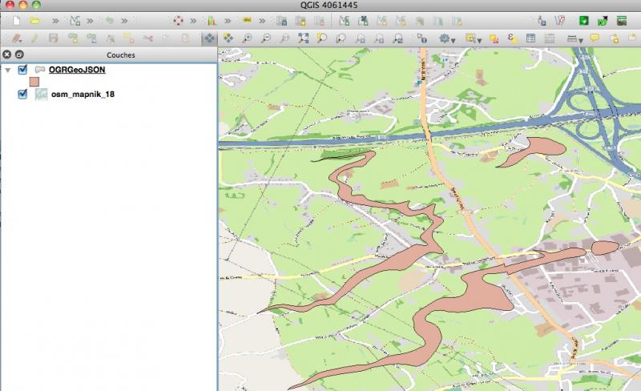Open an existing project with folder icon
This screenshot has height=391, width=641.
click(x=34, y=20)
